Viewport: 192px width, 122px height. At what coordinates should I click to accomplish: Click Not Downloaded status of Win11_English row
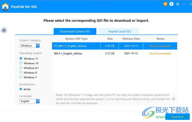coord(160,54)
